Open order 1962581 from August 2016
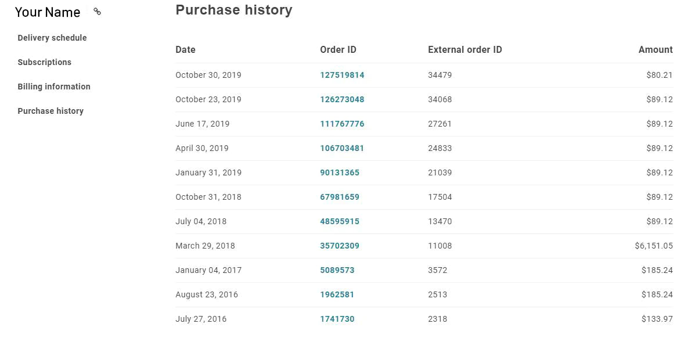 point(337,294)
